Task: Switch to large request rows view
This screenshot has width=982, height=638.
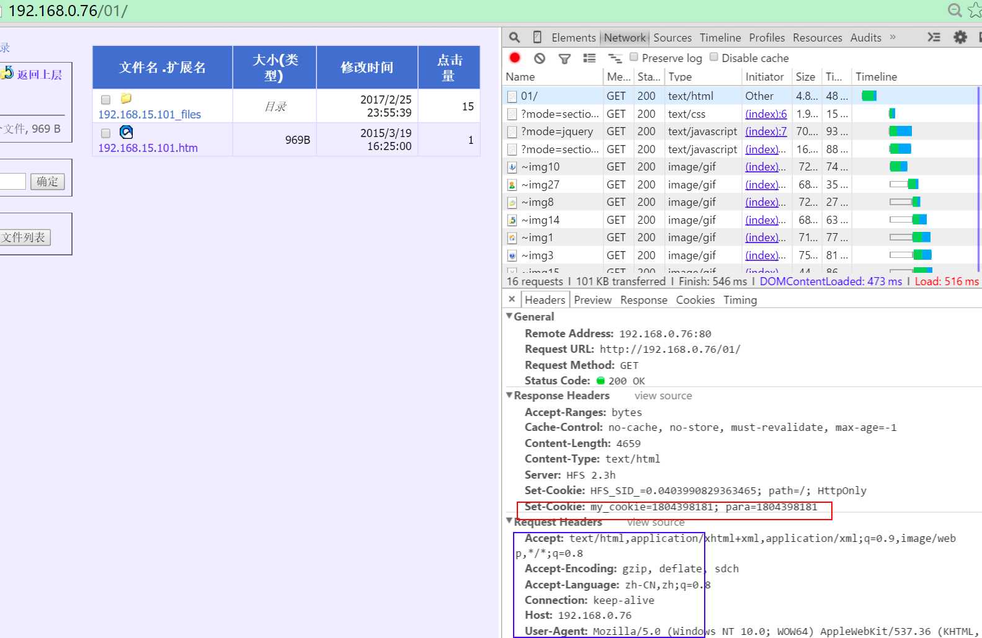Action: (589, 58)
